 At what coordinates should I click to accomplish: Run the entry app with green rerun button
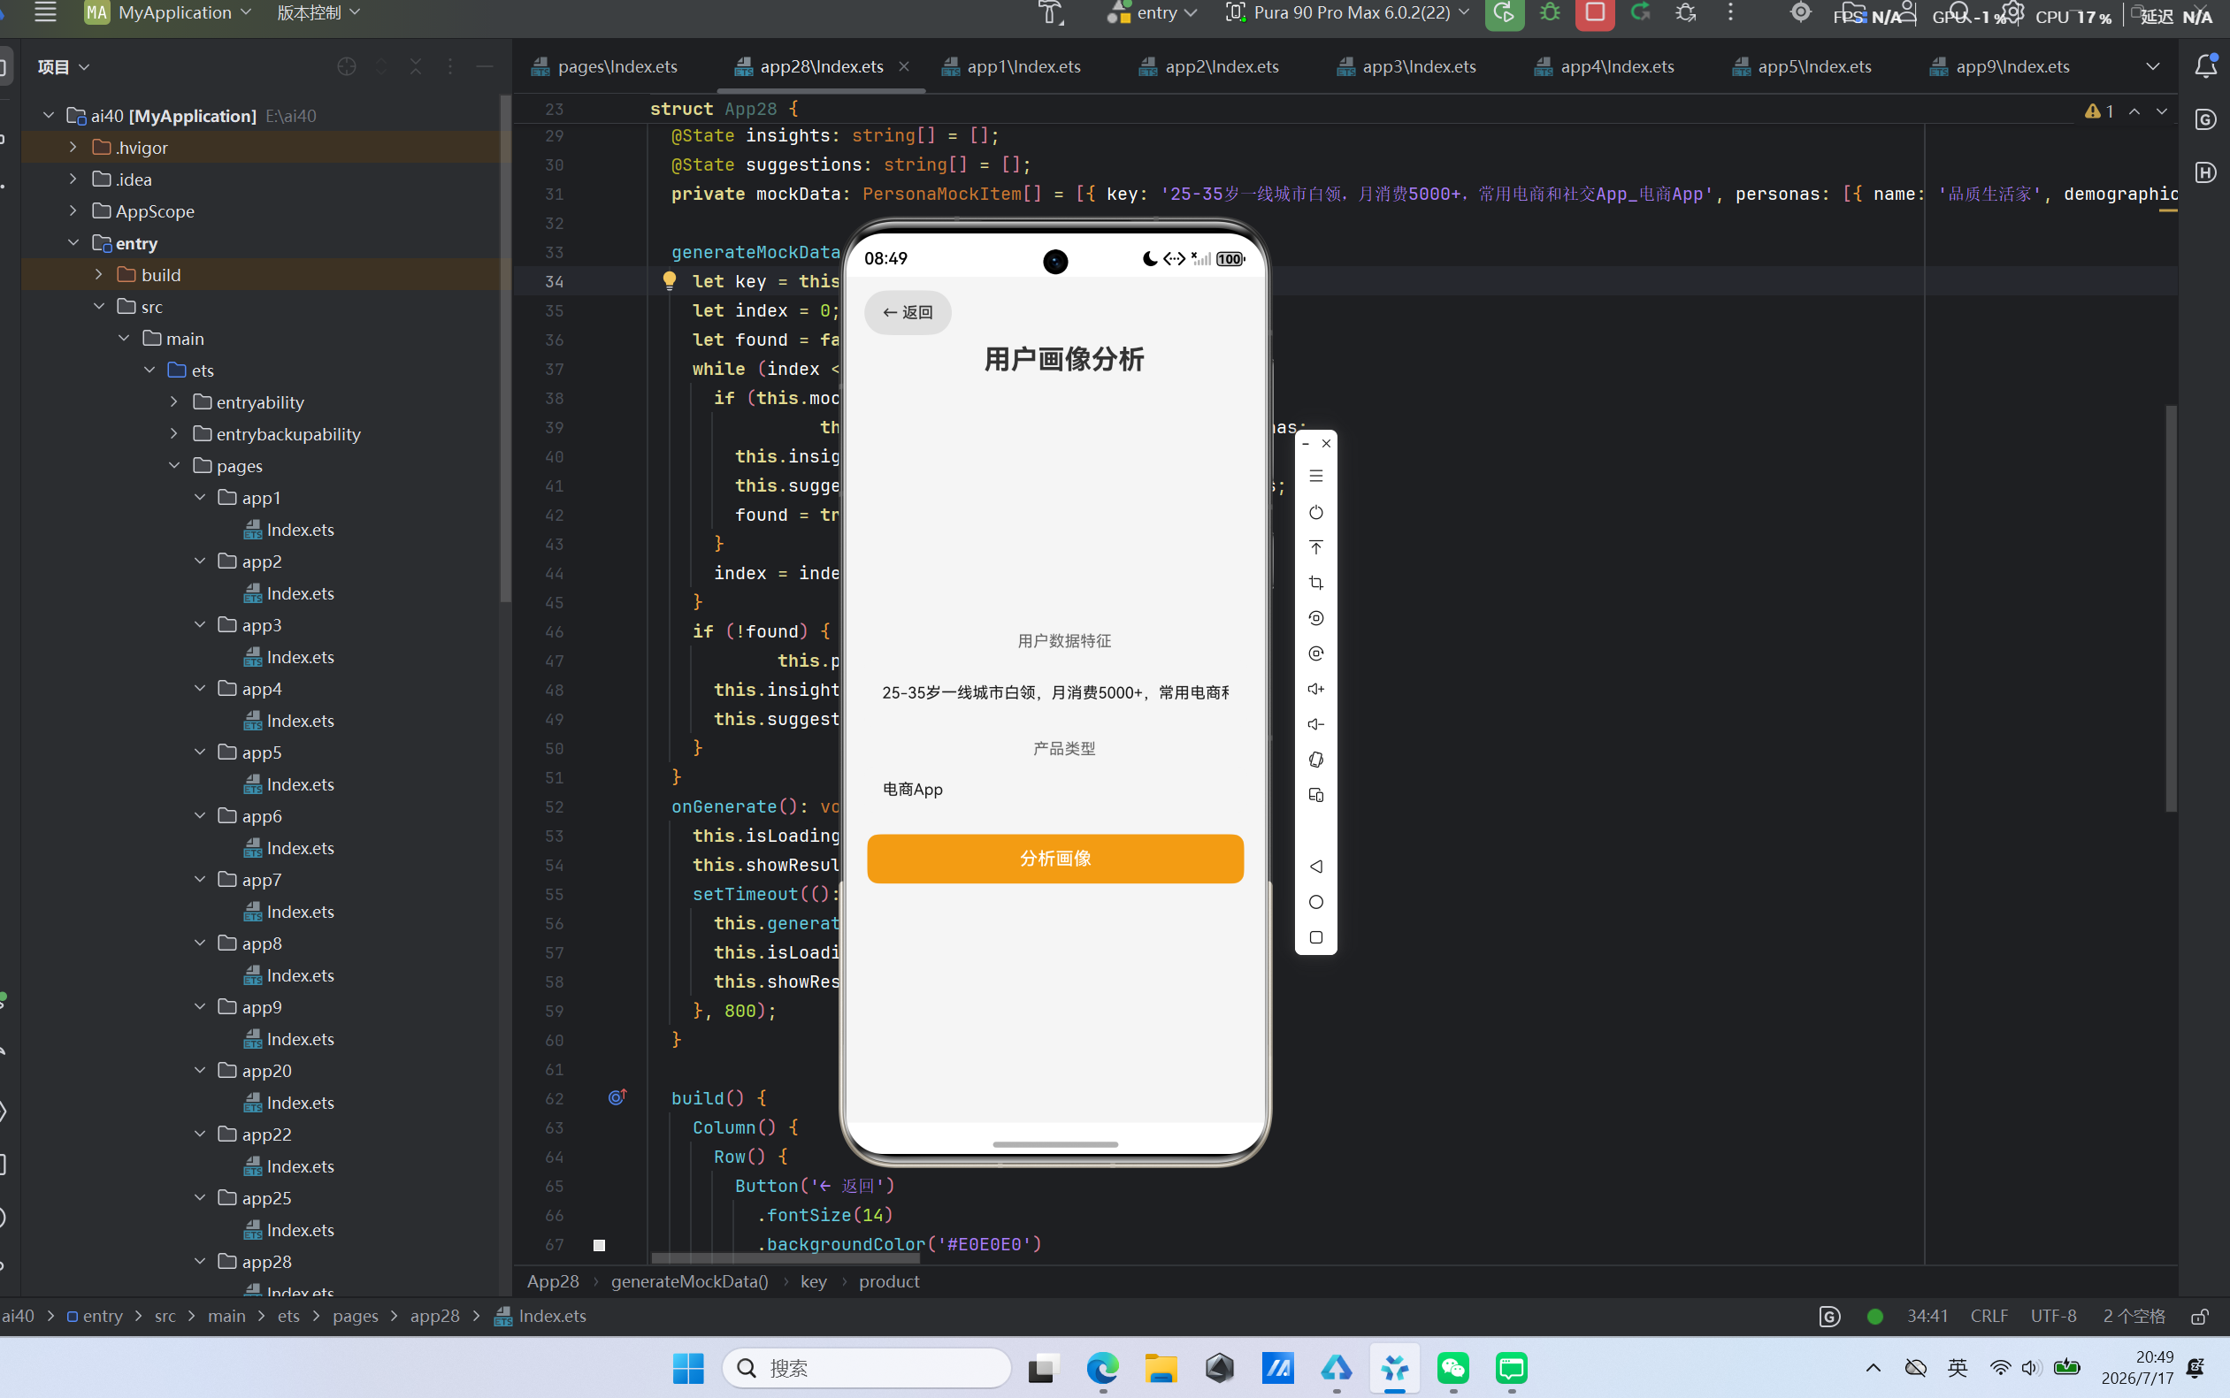1504,13
